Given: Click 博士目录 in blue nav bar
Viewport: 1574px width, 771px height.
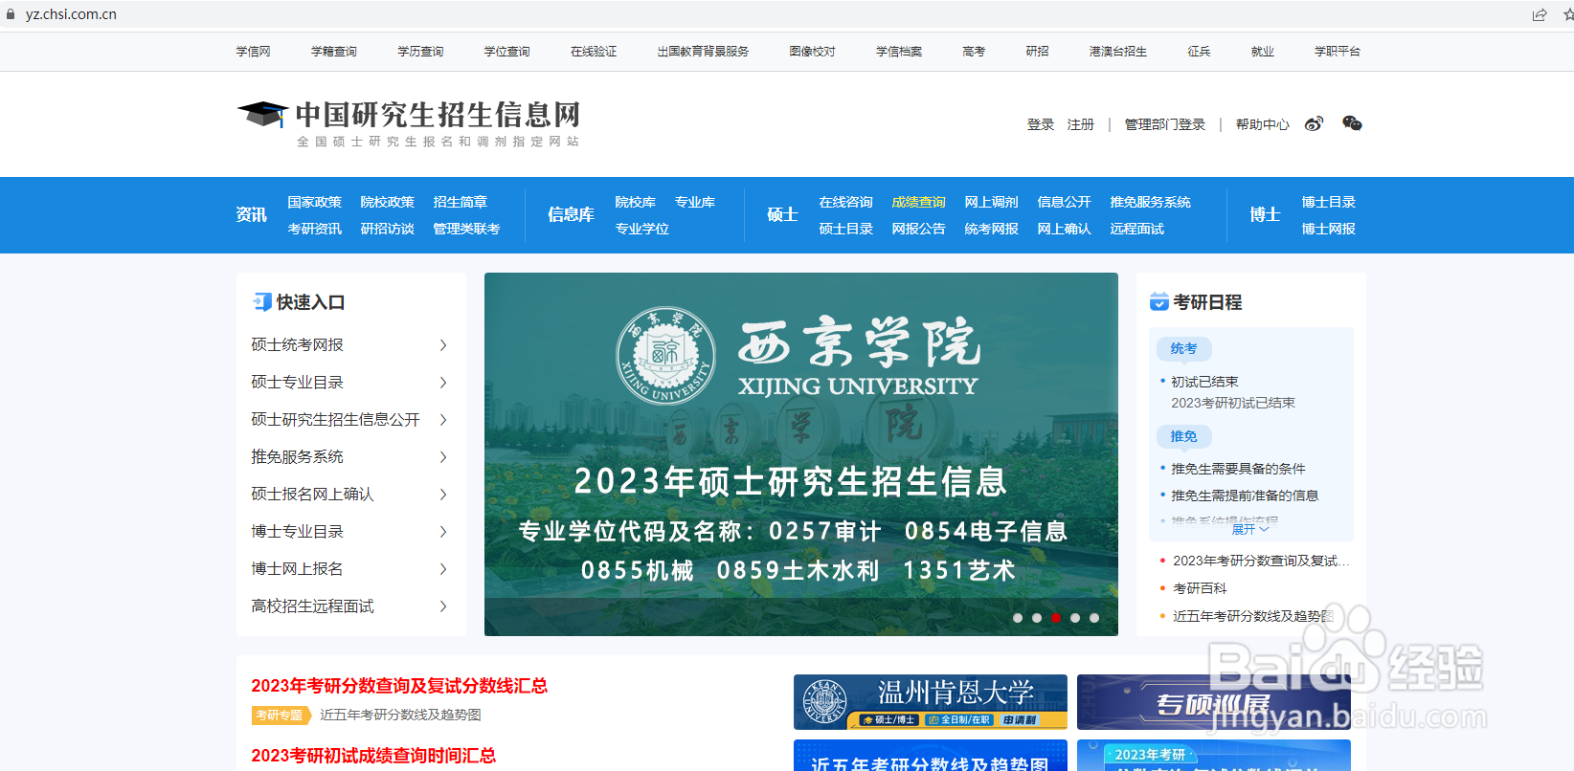Looking at the screenshot, I should (x=1329, y=202).
